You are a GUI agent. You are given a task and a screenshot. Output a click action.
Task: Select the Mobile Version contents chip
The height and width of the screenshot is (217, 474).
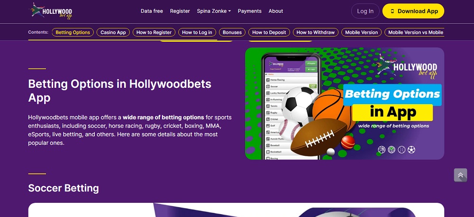point(362,32)
